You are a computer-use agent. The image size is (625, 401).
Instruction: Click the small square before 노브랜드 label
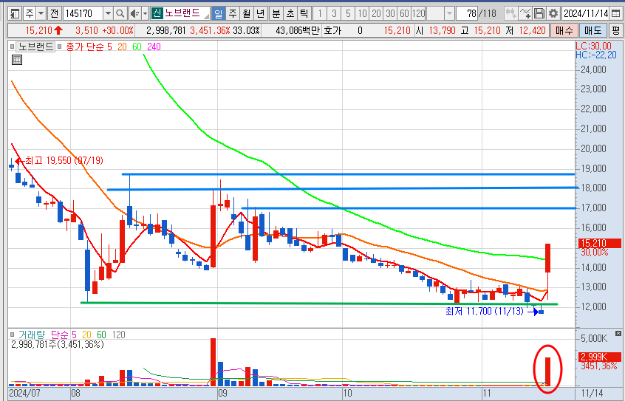13,47
